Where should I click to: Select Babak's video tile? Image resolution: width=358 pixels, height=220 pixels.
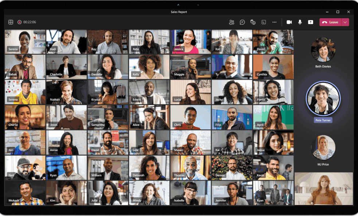[25, 67]
